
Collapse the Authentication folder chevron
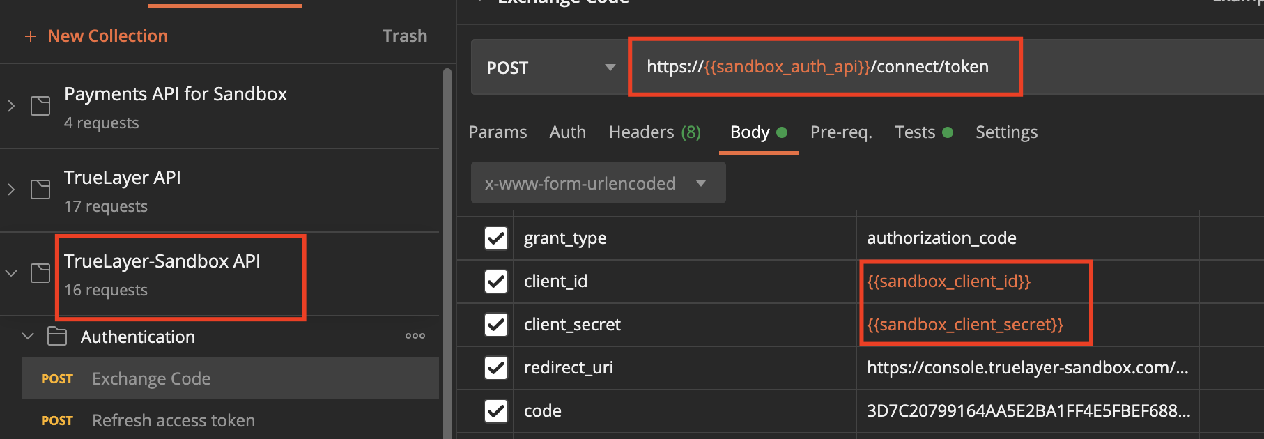pos(28,337)
